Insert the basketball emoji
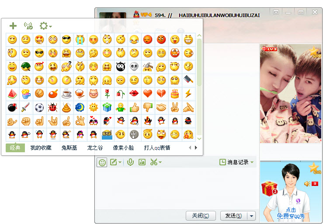This screenshot has width=323, height=224. (x=39, y=94)
